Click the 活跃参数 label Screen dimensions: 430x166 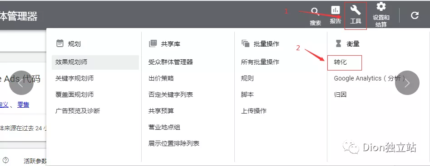[x=35, y=161]
